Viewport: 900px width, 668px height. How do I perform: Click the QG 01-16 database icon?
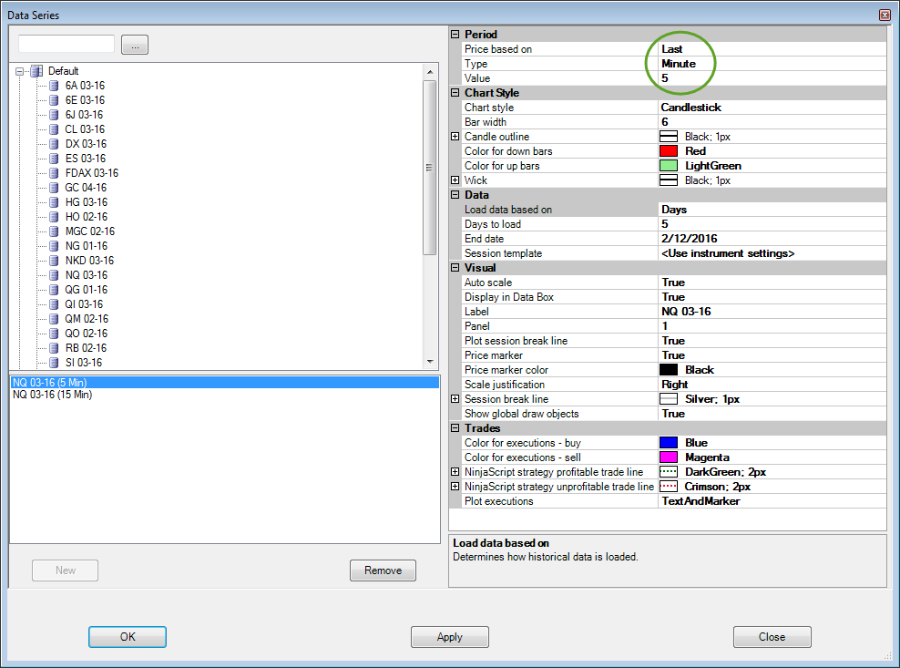[x=54, y=290]
